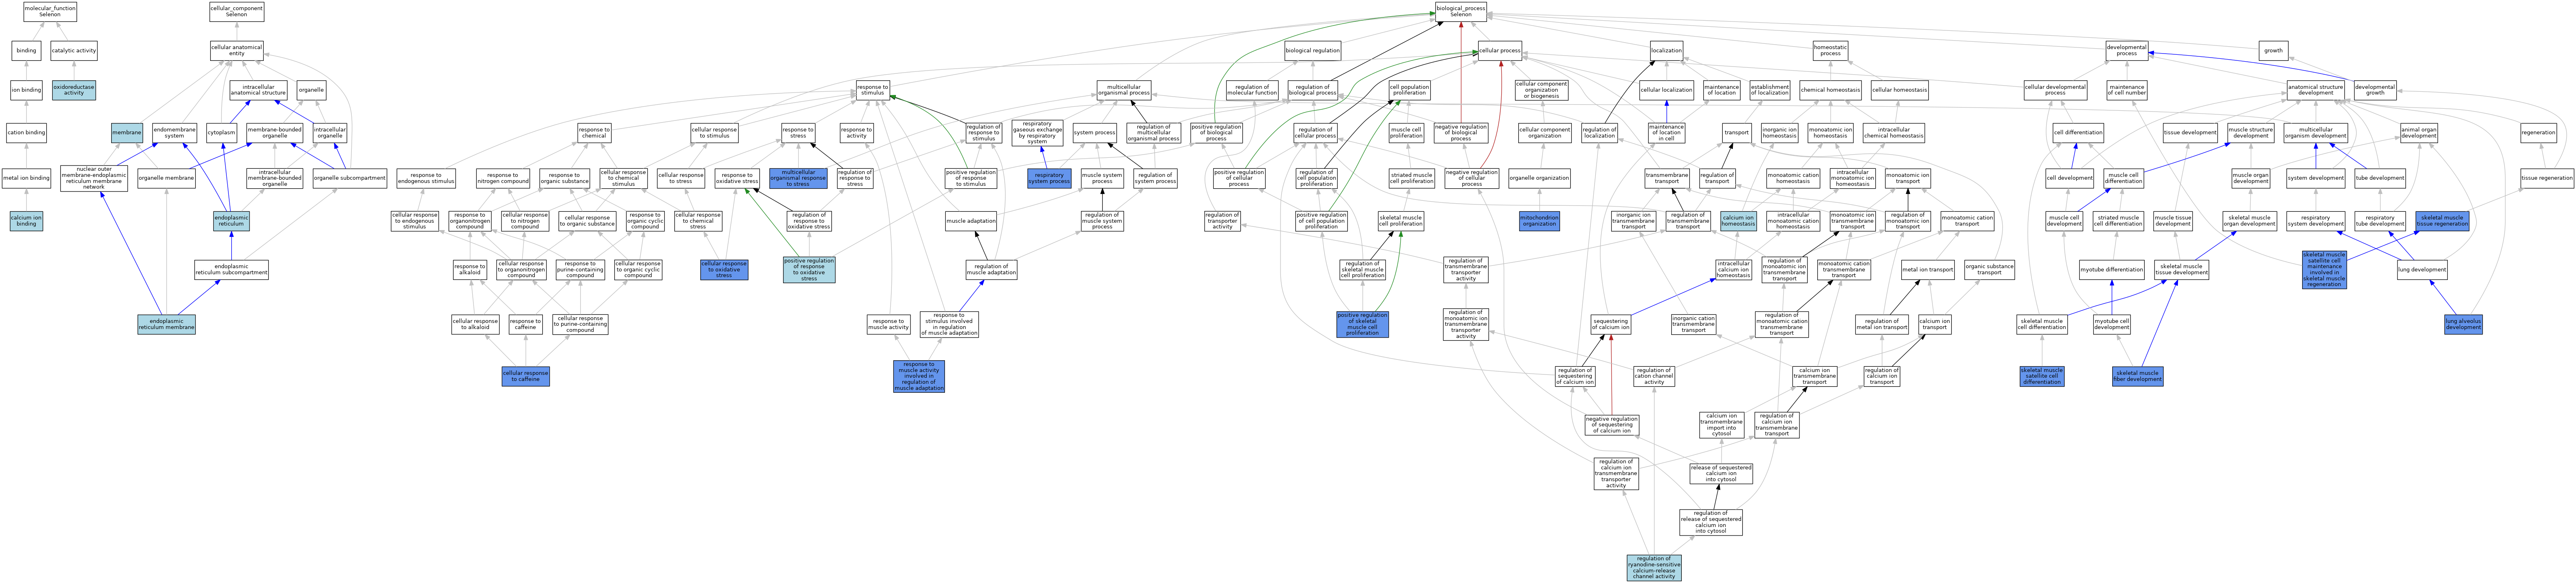Screen dimensions: 2576x583
Task: Select the 'nuclear outer membrane-endoplasmic reticulum membrane network' node
Action: click(94, 178)
